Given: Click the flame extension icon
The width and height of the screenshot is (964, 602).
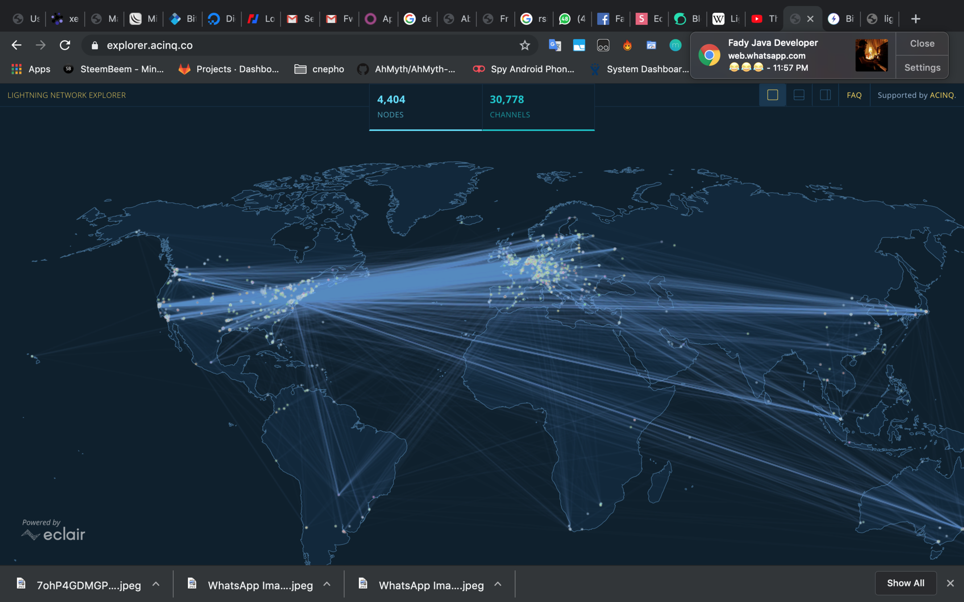Looking at the screenshot, I should (x=627, y=45).
